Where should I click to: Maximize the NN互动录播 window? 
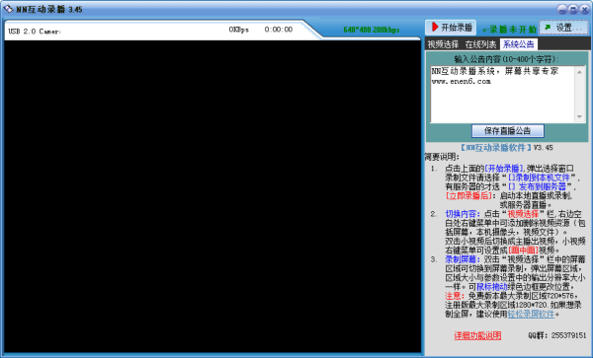click(573, 9)
